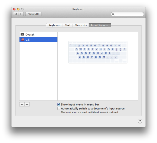
Task: Click the keyboard layout preview image
Action: click(x=98, y=52)
